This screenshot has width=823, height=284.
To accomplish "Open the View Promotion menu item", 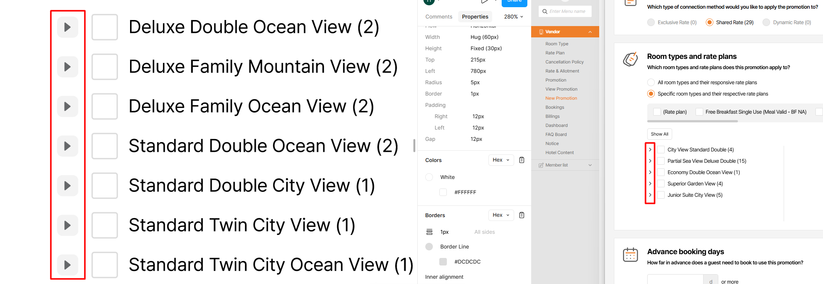I will point(561,89).
